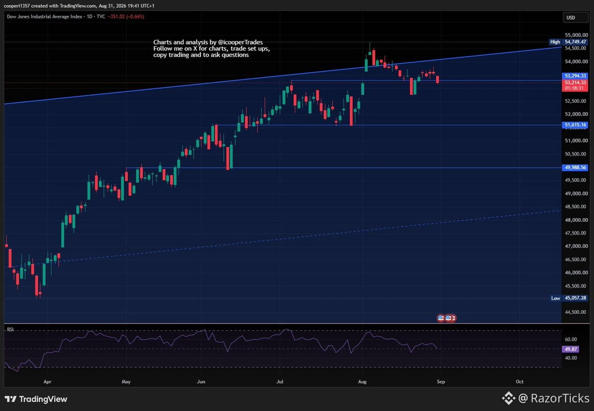Click the 50,500.00 price axis level
The width and height of the screenshot is (594, 411).
(576, 154)
